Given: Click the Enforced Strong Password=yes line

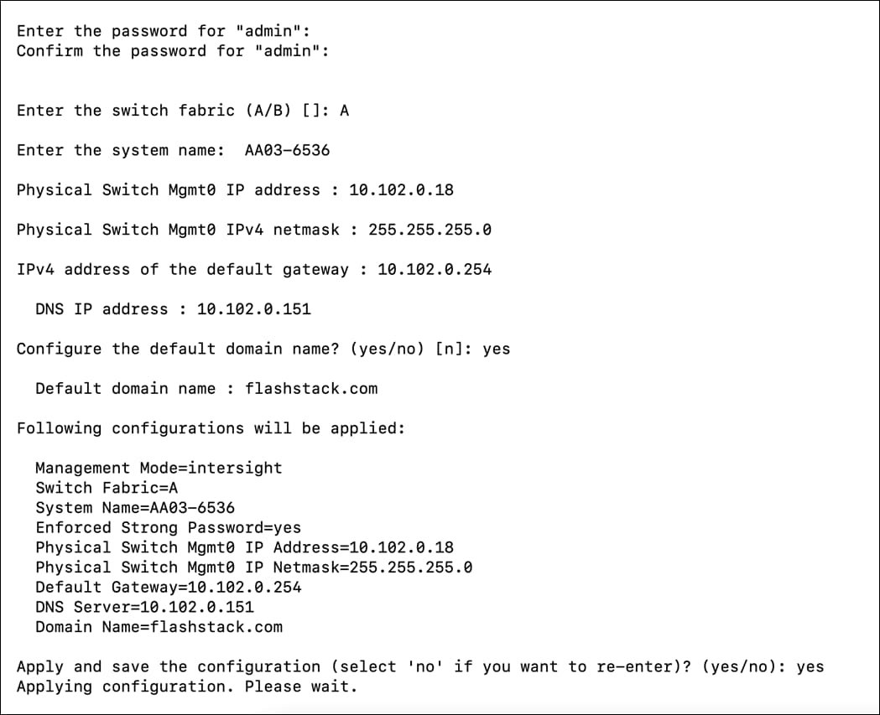Looking at the screenshot, I should point(168,528).
